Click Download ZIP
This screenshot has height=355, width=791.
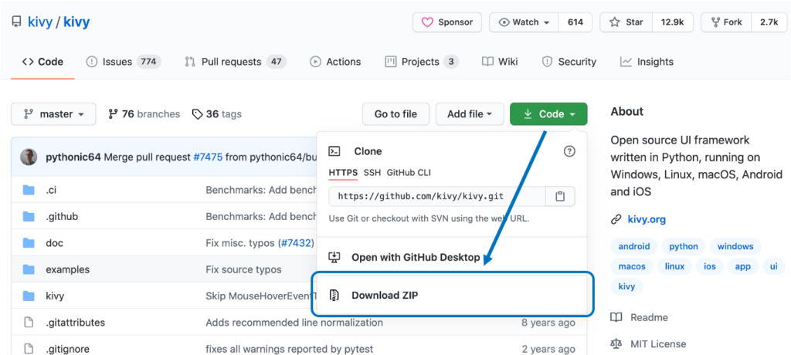pyautogui.click(x=385, y=295)
